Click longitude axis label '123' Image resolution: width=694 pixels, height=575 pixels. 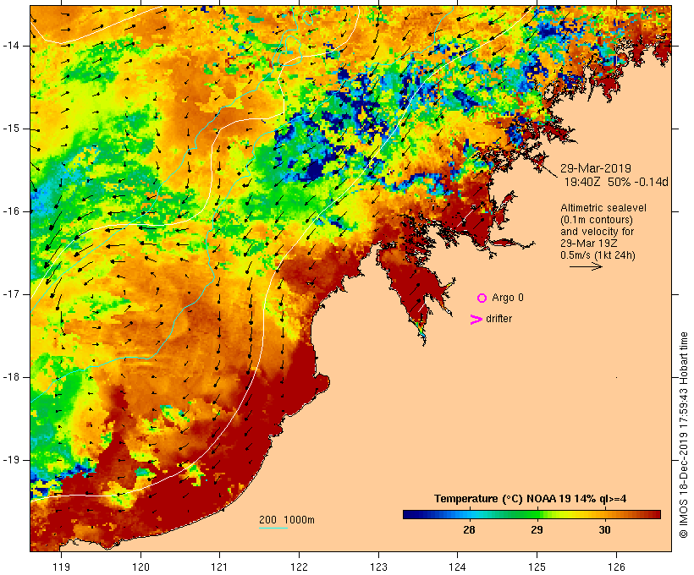coord(378,567)
